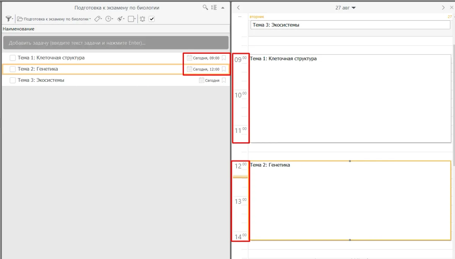Image resolution: width=455 pixels, height=259 pixels.
Task: Click the filter funnel icon
Action: (9, 19)
